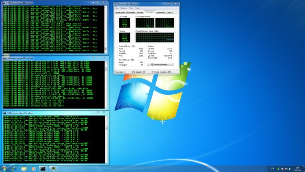Click the scrollbar thumb in top cmd window
Viewport: 305px width, 172px height.
point(106,49)
